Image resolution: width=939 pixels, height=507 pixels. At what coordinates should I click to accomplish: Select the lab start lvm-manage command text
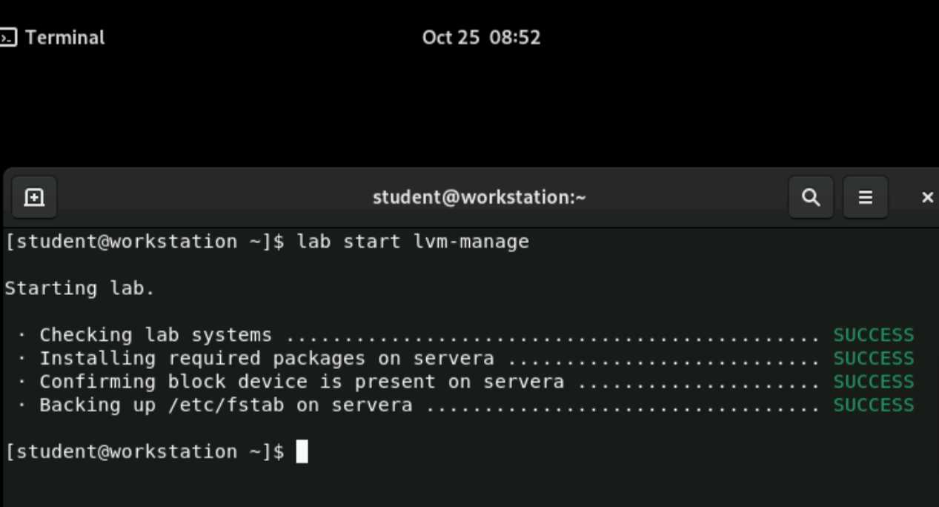point(411,240)
